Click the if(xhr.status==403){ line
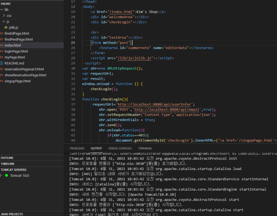277x216 pixels. click(x=128, y=135)
